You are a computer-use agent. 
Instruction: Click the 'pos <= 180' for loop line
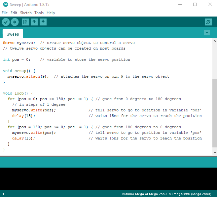click(x=94, y=99)
